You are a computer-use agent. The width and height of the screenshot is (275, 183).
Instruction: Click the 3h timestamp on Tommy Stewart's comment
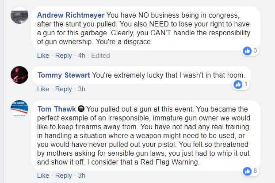pos(81,89)
